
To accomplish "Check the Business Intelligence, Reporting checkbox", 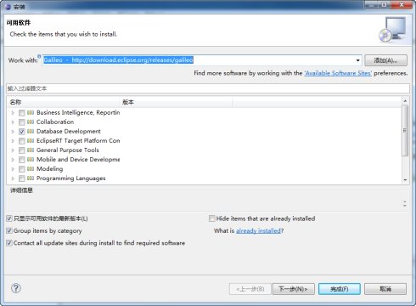I will (22, 113).
